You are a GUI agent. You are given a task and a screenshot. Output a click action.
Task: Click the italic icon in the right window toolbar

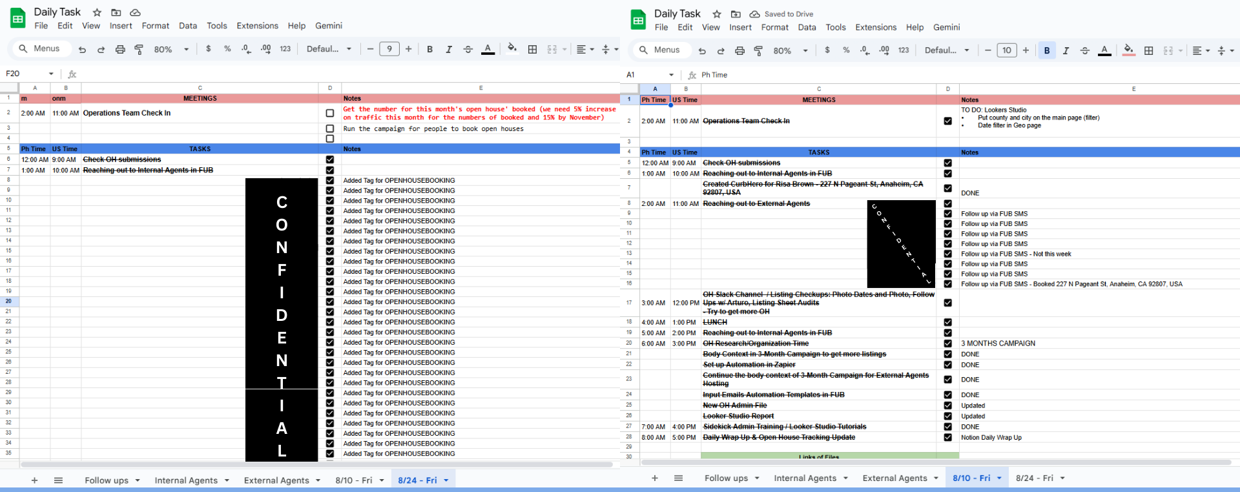[1066, 50]
